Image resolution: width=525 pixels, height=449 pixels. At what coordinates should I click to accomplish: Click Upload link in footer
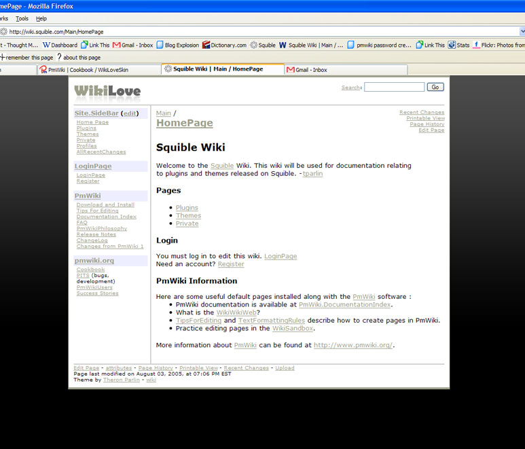pyautogui.click(x=285, y=368)
